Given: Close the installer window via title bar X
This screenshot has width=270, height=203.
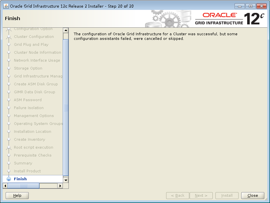Looking at the screenshot, I should tap(261, 6).
